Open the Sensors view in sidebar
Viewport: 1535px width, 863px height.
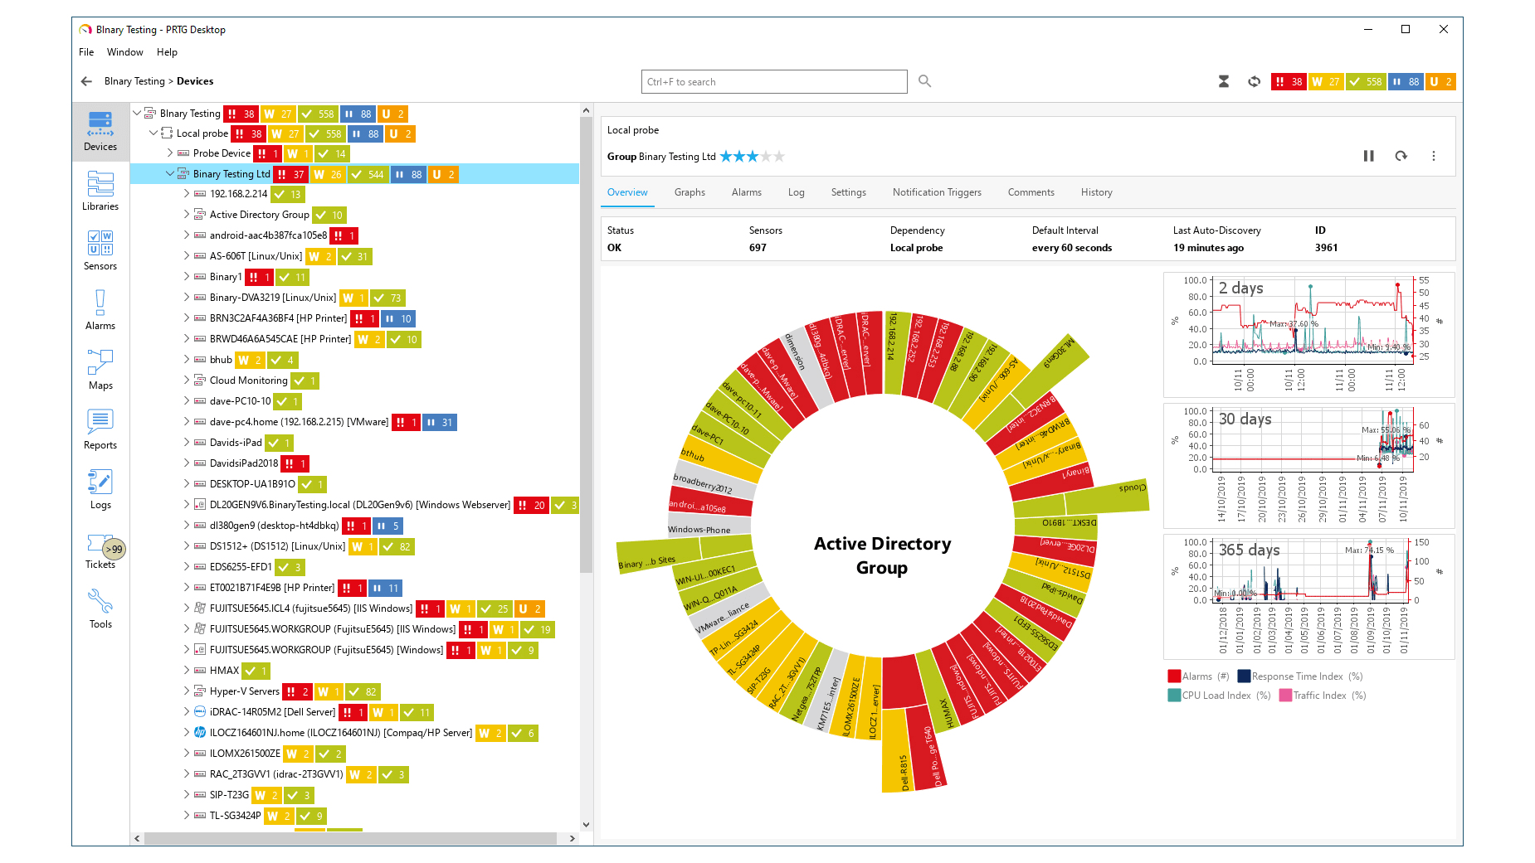coord(100,250)
